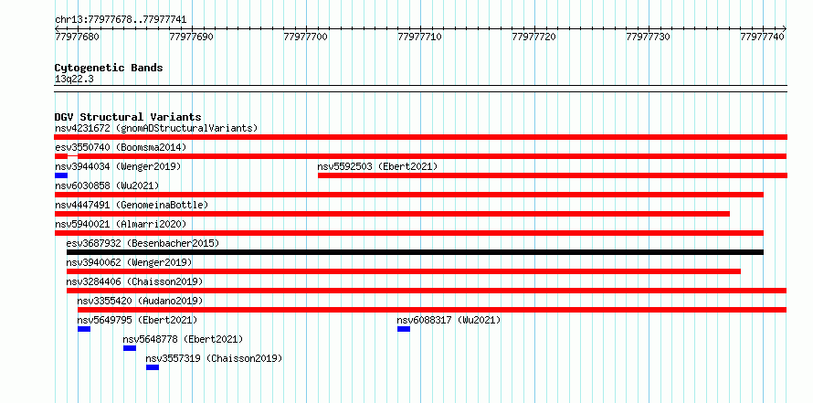Click the red bar of esv3550740
This screenshot has width=813, height=403.
point(420,156)
